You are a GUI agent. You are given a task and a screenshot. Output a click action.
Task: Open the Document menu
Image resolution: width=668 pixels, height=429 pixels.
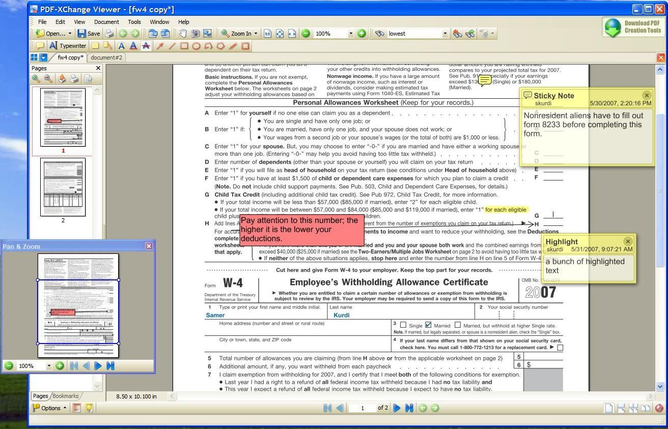106,22
